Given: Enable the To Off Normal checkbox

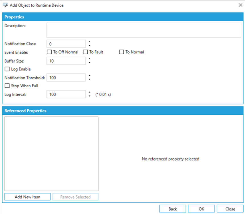Looking at the screenshot, I should (49, 52).
